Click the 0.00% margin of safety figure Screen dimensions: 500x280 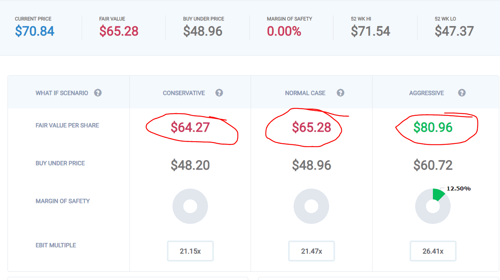284,31
